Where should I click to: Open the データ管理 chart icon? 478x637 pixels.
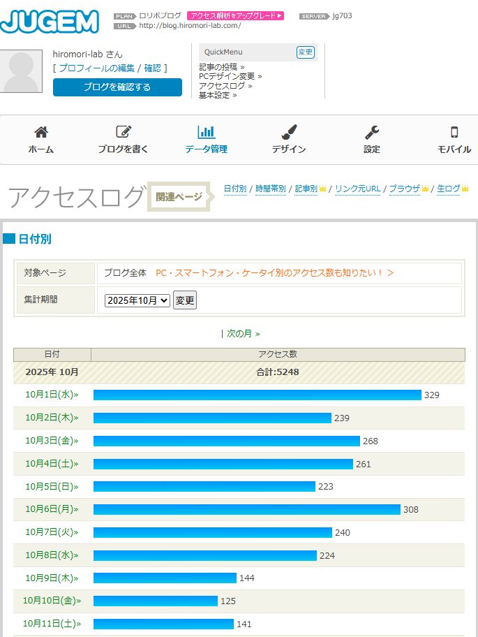(x=206, y=133)
